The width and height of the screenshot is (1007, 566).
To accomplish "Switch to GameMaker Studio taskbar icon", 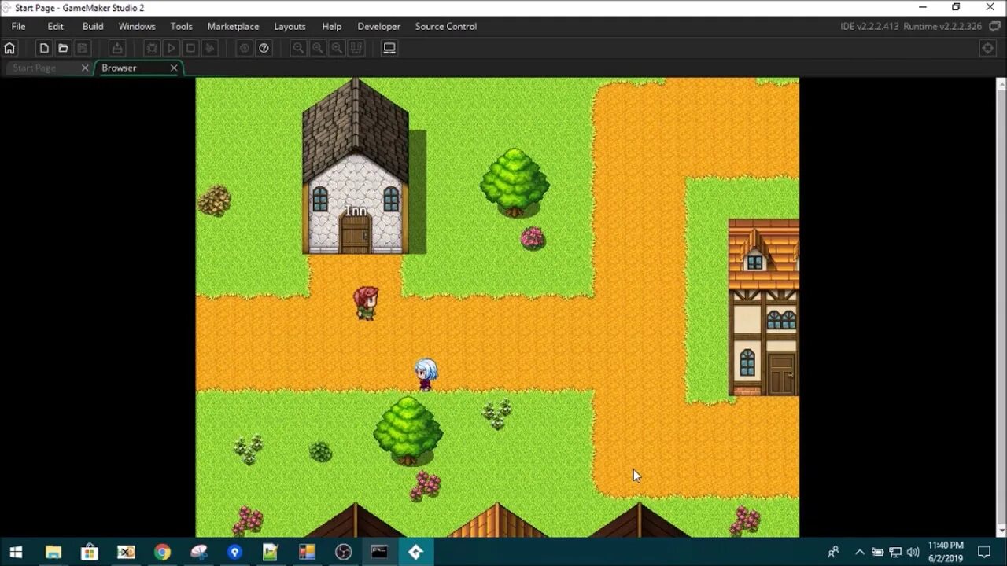I will [x=415, y=552].
